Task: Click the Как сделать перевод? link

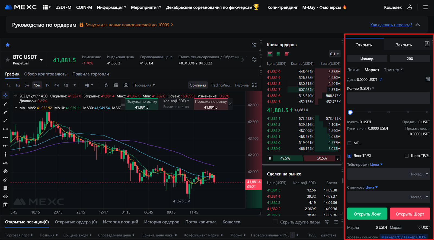Action: click(x=391, y=25)
